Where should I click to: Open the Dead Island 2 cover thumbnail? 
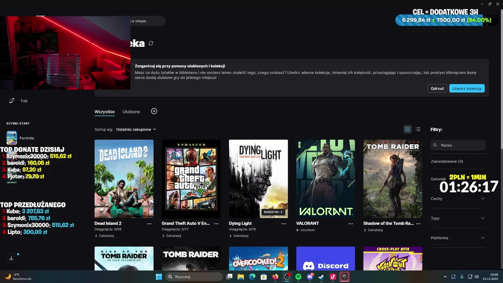[124, 179]
